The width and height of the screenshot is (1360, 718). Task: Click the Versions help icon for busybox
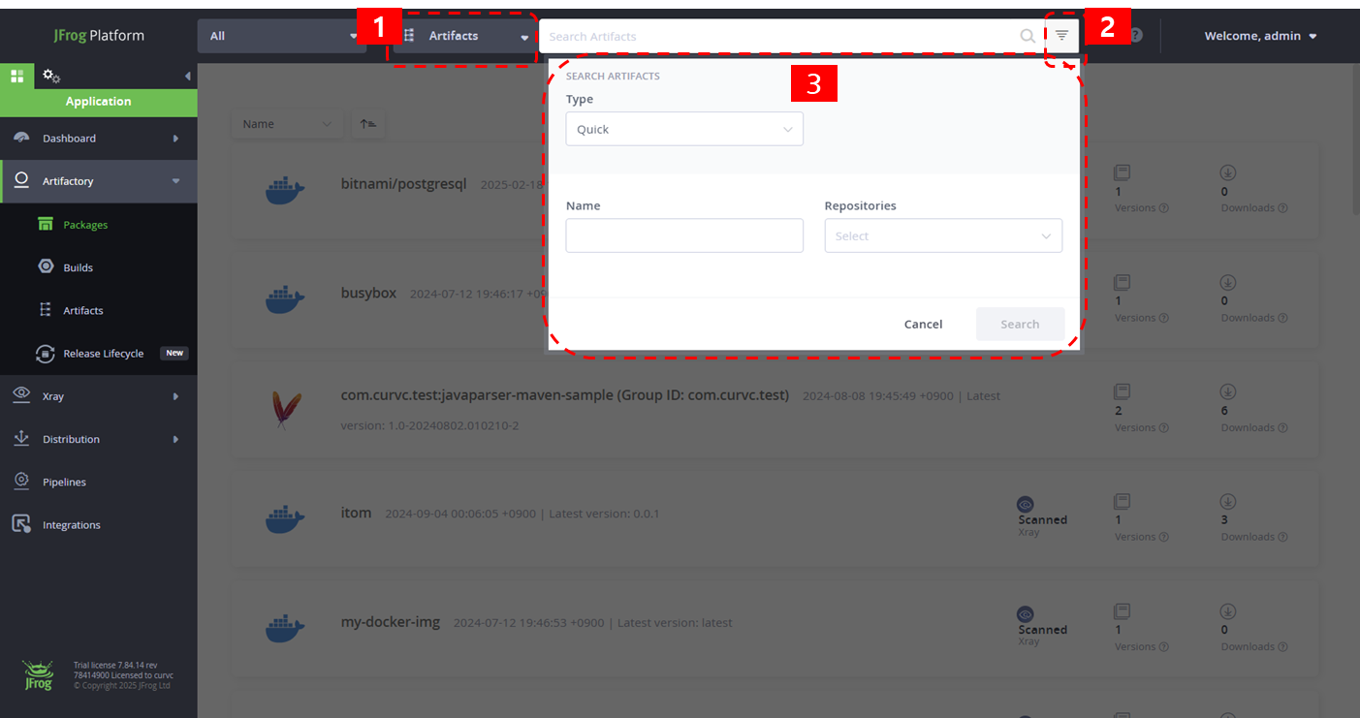(1163, 318)
